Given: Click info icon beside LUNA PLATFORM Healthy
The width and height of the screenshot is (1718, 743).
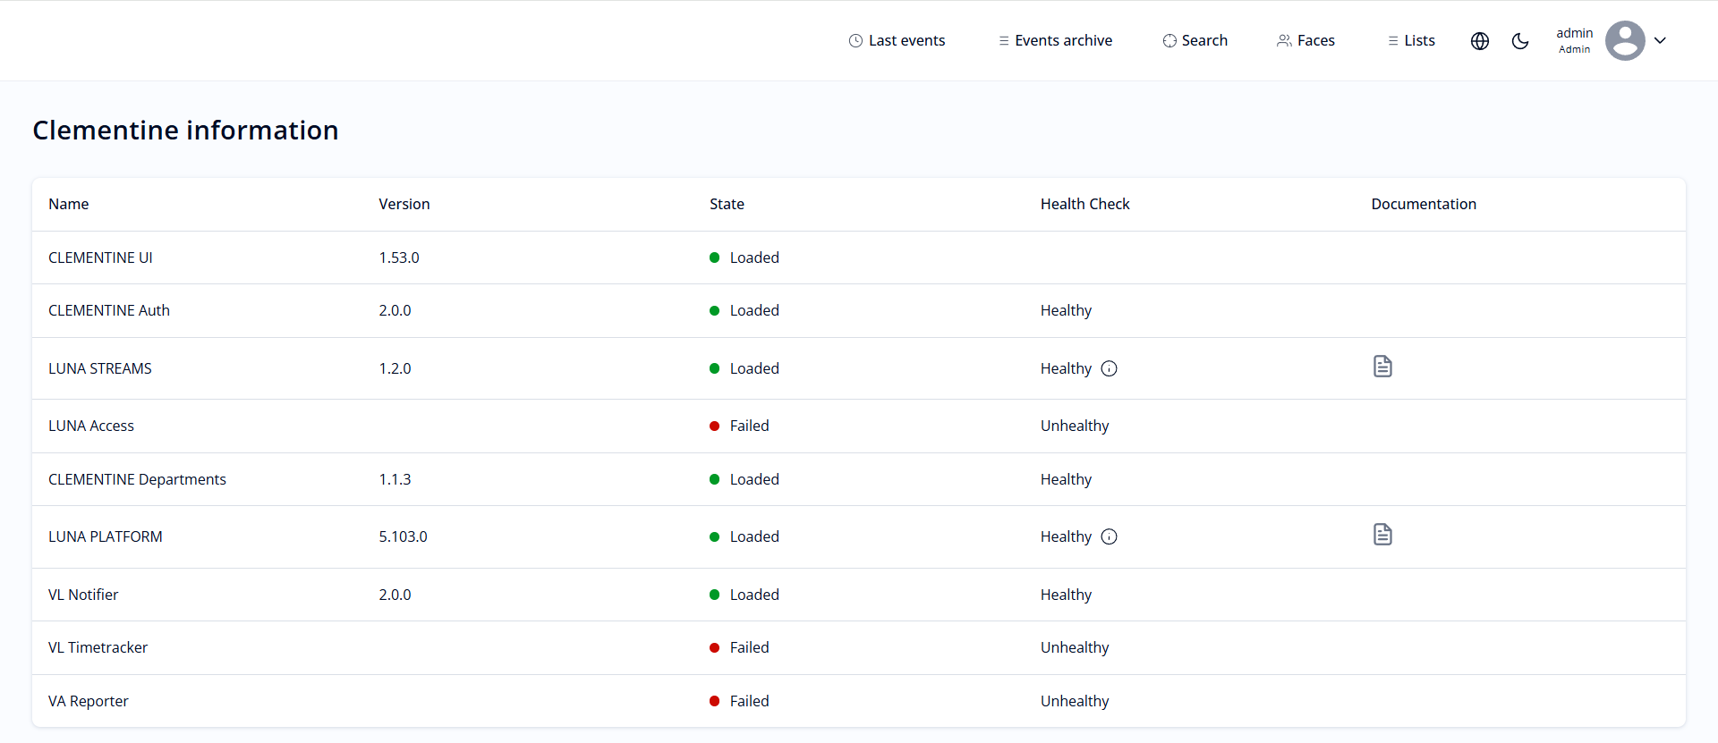Looking at the screenshot, I should [x=1109, y=536].
